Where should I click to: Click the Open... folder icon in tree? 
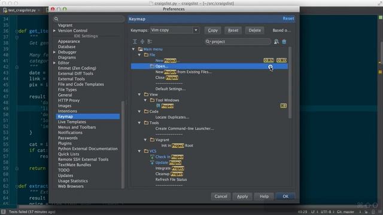152,66
